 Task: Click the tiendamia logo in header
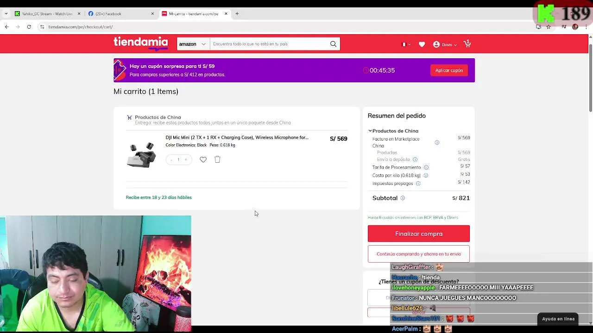(140, 43)
